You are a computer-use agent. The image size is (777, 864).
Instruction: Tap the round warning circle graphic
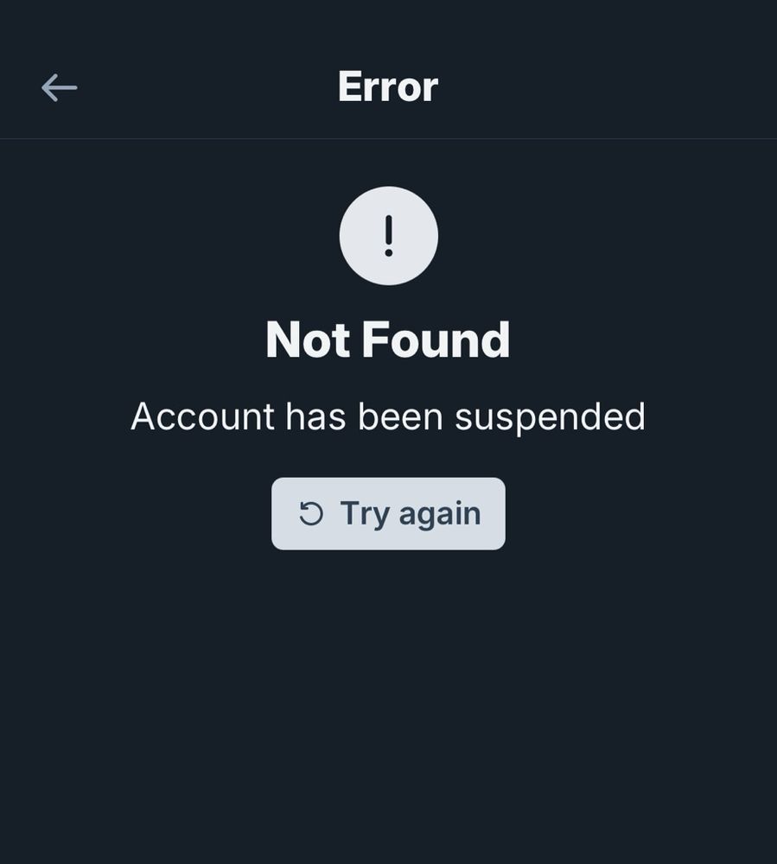(x=389, y=236)
